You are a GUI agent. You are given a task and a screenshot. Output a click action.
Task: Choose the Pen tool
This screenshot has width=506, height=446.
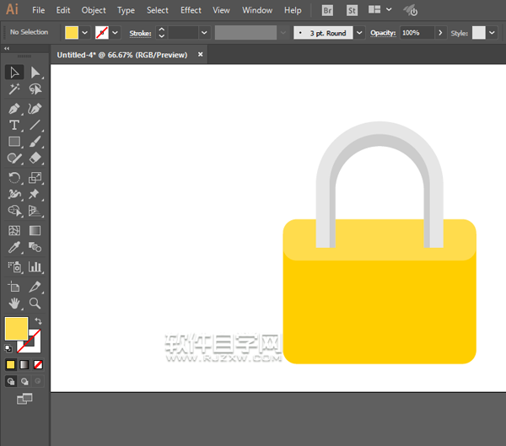[14, 109]
